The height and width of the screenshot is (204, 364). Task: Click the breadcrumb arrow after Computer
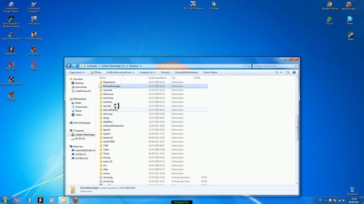(x=99, y=66)
